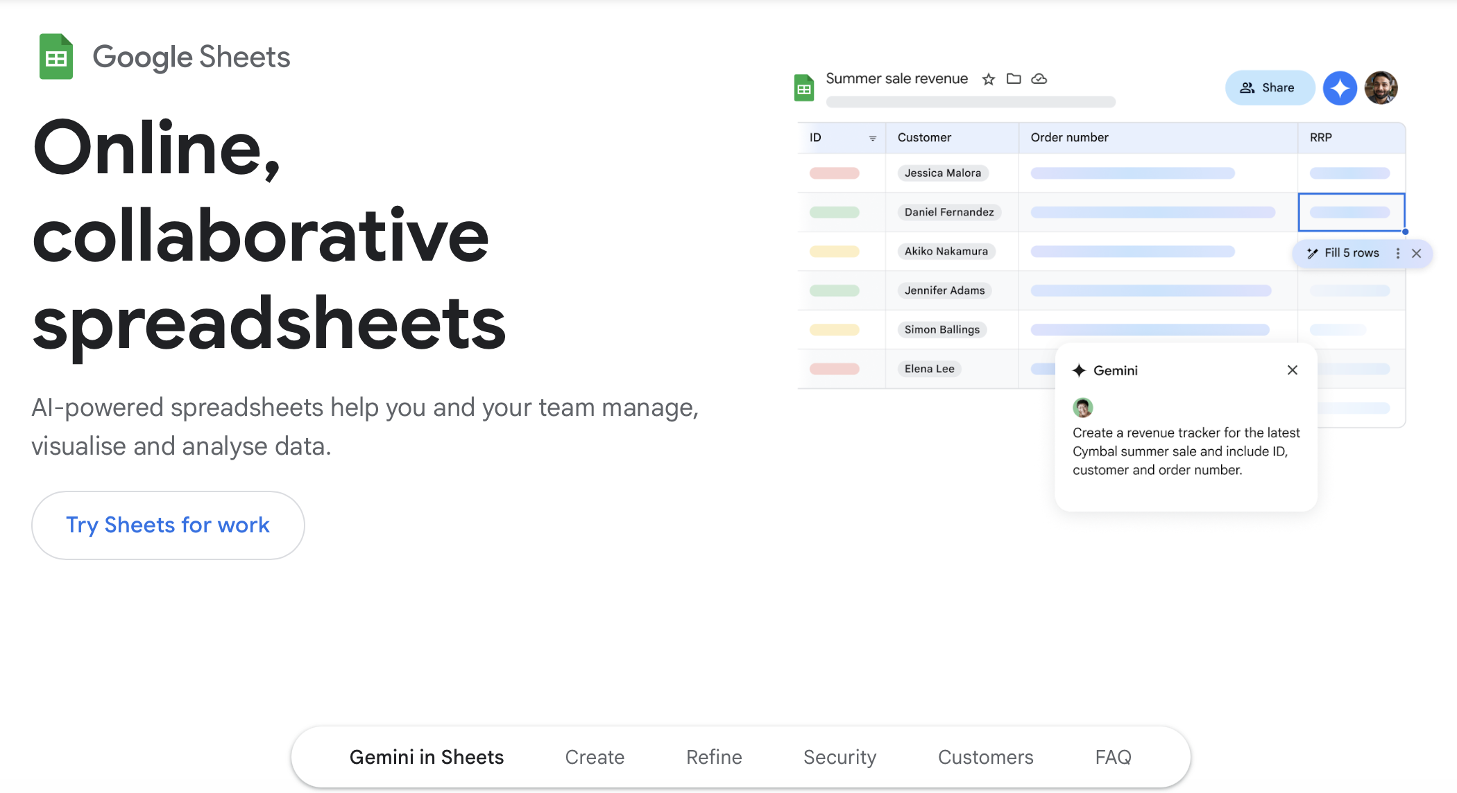Click Try Sheets for work
1457x793 pixels.
click(x=168, y=525)
